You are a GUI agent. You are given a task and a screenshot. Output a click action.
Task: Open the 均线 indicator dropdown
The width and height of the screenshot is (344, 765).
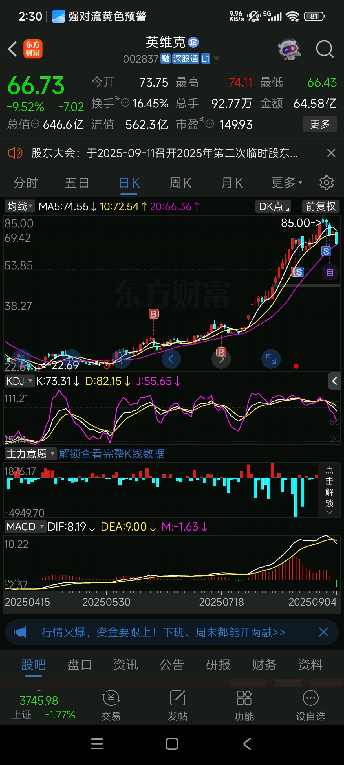pos(19,206)
